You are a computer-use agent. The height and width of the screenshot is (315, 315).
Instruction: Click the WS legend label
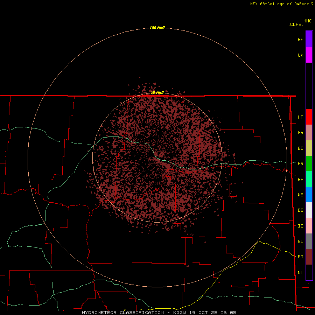coord(300,195)
